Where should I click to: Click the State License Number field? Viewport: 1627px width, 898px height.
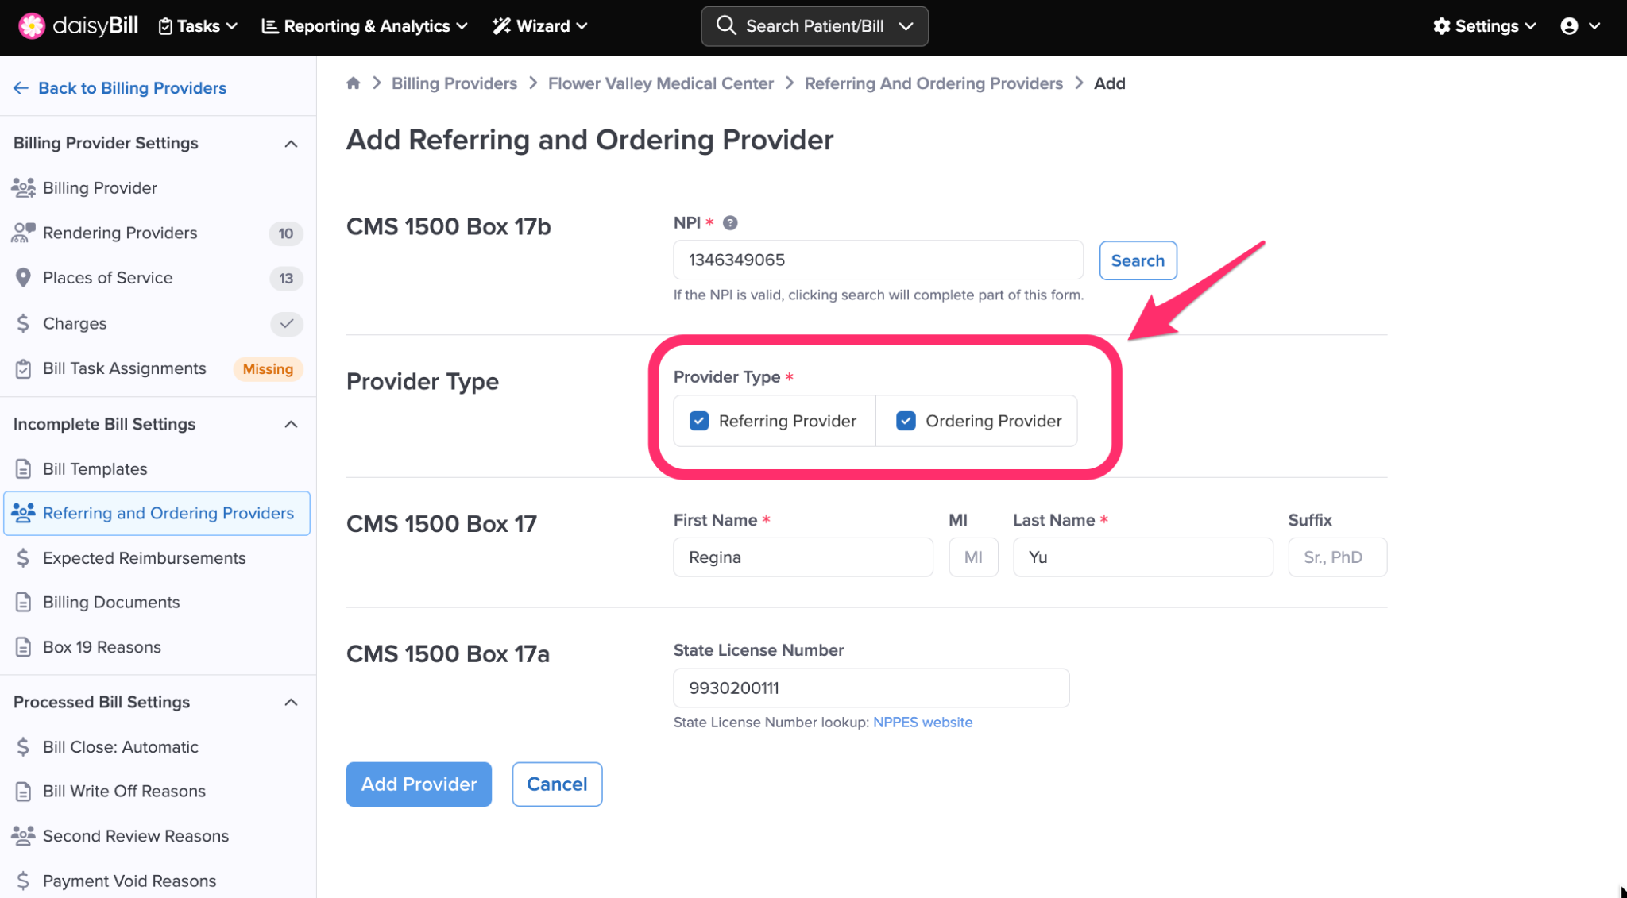[x=871, y=688]
